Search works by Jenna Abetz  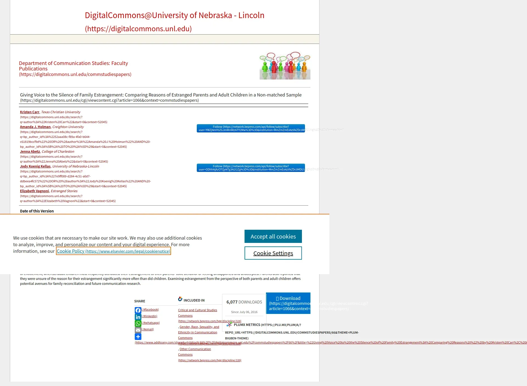30,151
